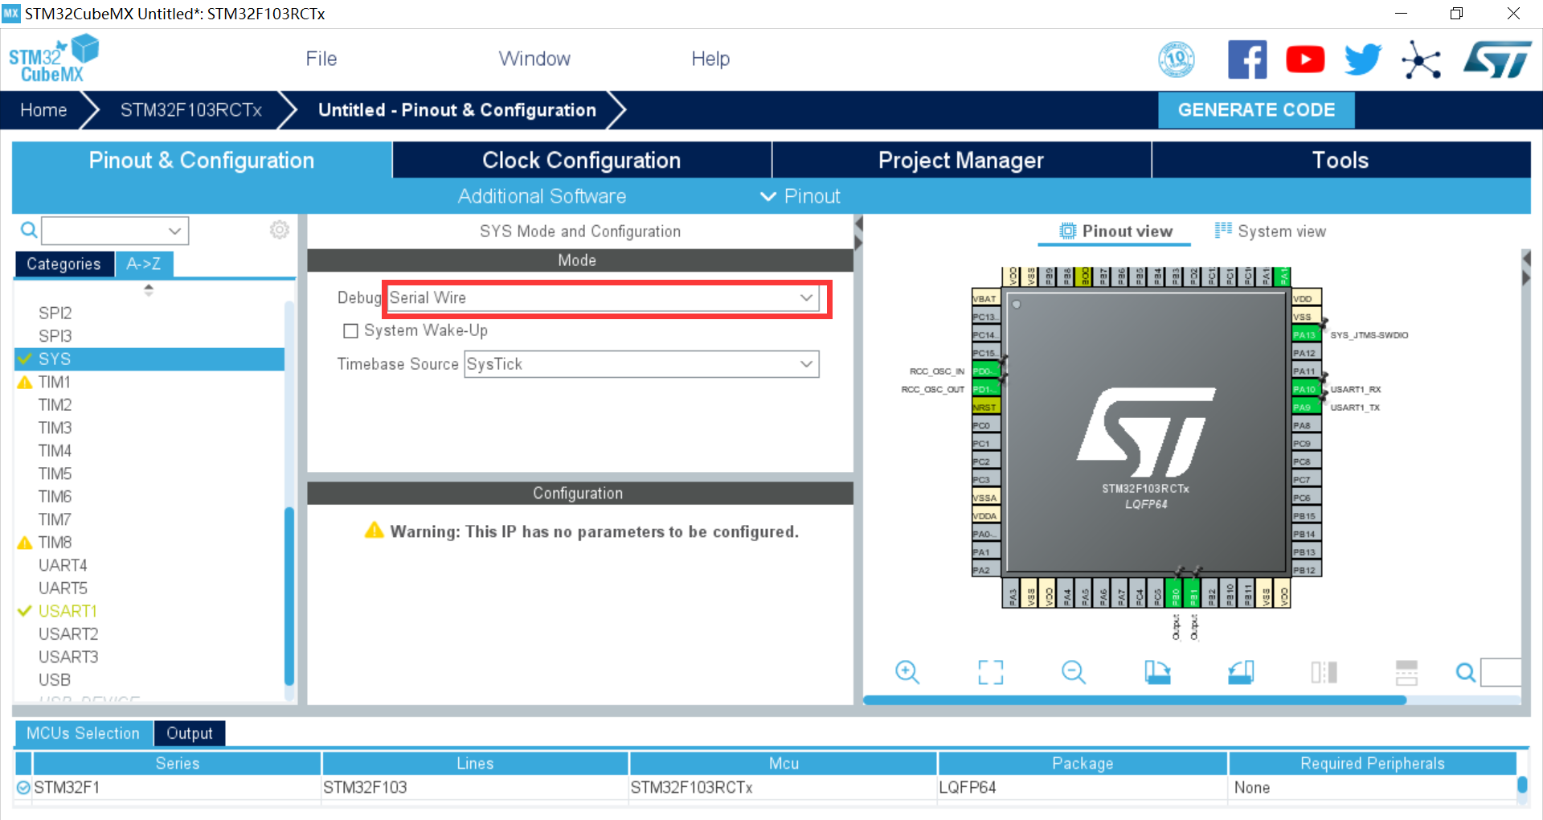The width and height of the screenshot is (1543, 820).
Task: Expand the Pinout dropdown menu
Action: [x=800, y=196]
